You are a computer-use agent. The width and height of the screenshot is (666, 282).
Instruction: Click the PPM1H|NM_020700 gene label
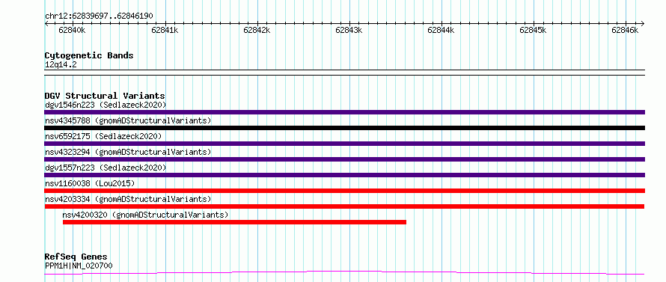[x=79, y=266]
